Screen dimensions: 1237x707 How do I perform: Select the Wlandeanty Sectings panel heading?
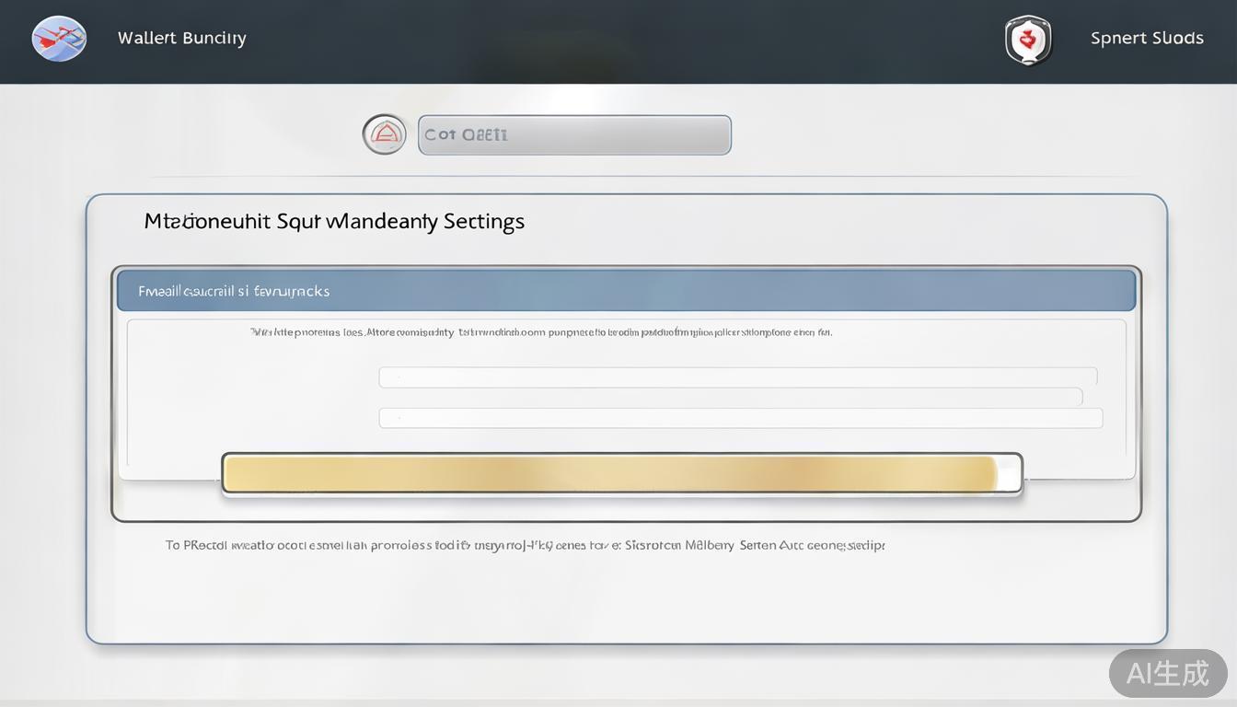(334, 221)
